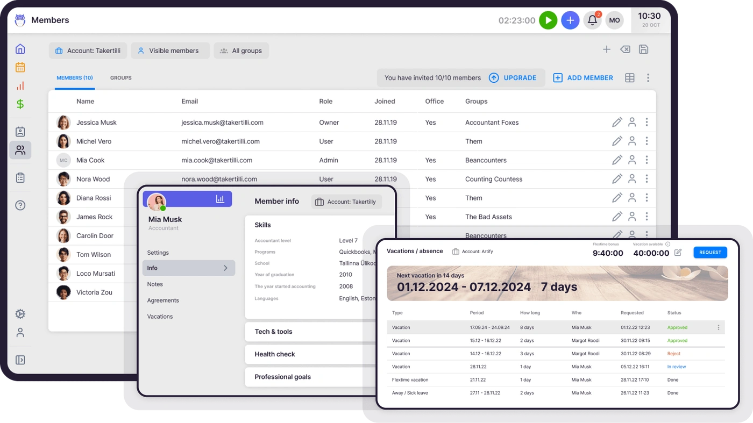Edit Jessica Musk with pencil icon

pos(617,123)
